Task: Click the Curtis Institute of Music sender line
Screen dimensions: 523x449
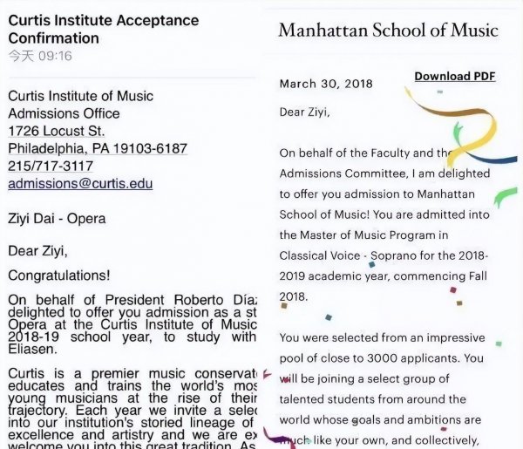Action: coord(80,96)
